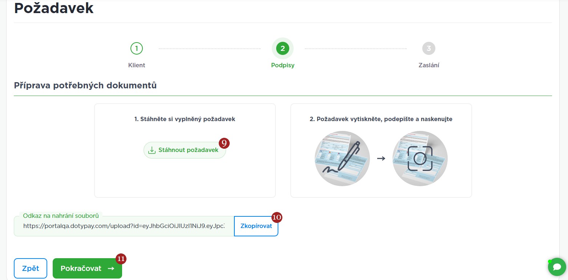Click red badge number 10

[277, 217]
